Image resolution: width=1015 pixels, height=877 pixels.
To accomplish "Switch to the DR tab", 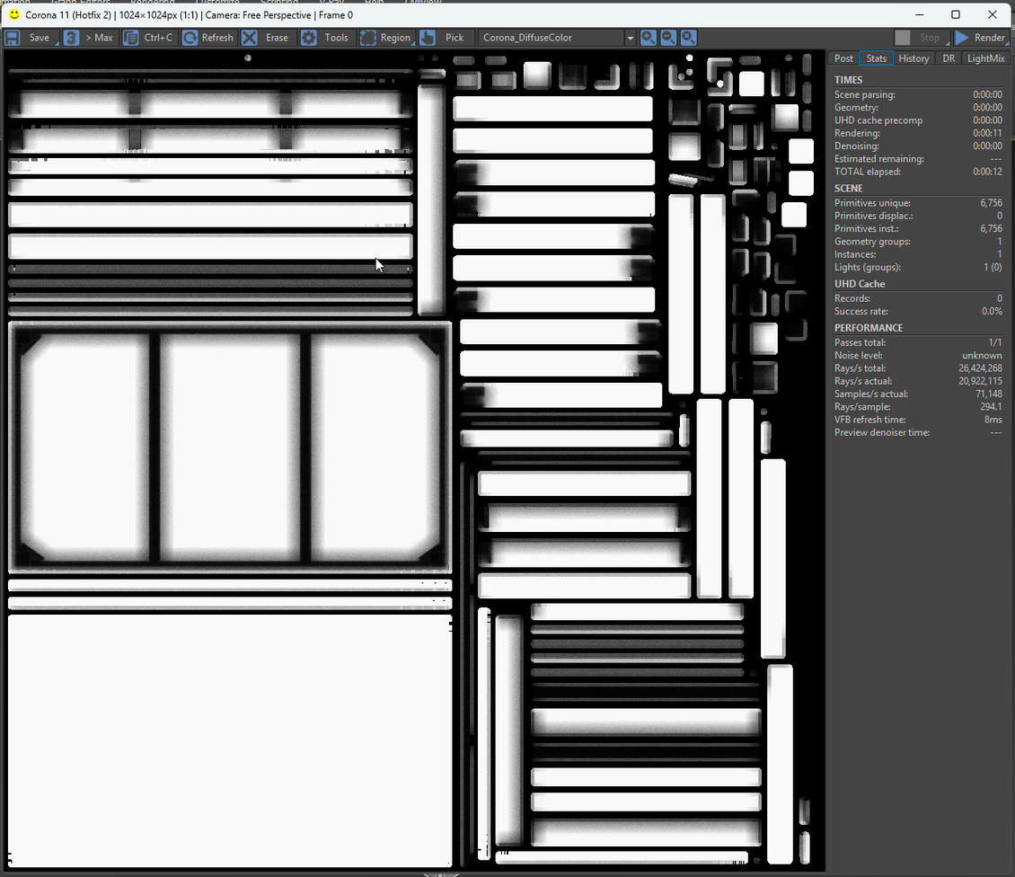I will point(949,58).
